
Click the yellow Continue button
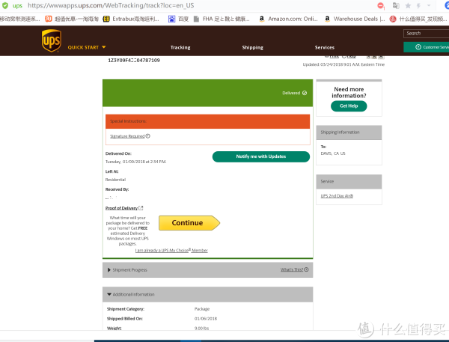tap(189, 223)
